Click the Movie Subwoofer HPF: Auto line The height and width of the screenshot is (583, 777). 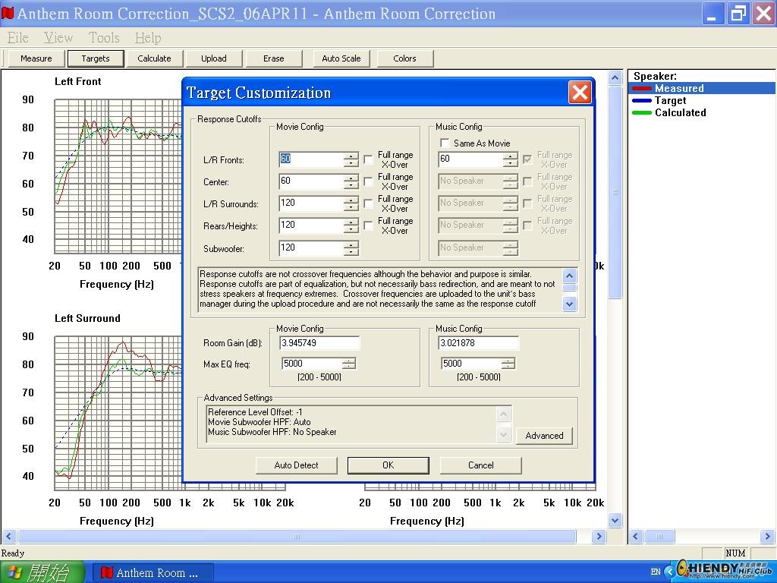[260, 422]
